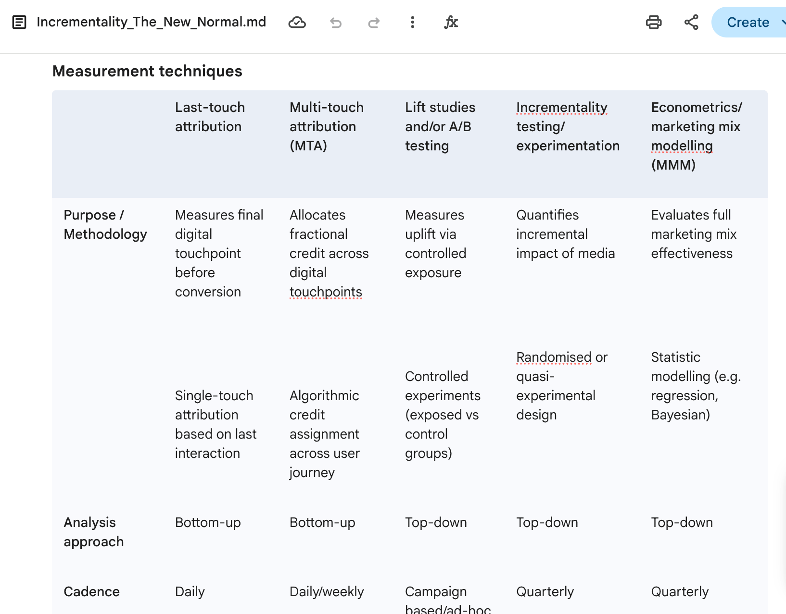Screen dimensions: 786x614
Task: Open the share icon
Action: (691, 22)
